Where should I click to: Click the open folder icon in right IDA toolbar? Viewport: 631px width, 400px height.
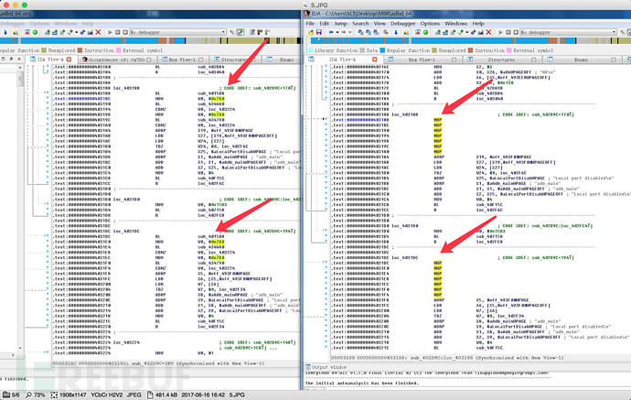pos(311,32)
